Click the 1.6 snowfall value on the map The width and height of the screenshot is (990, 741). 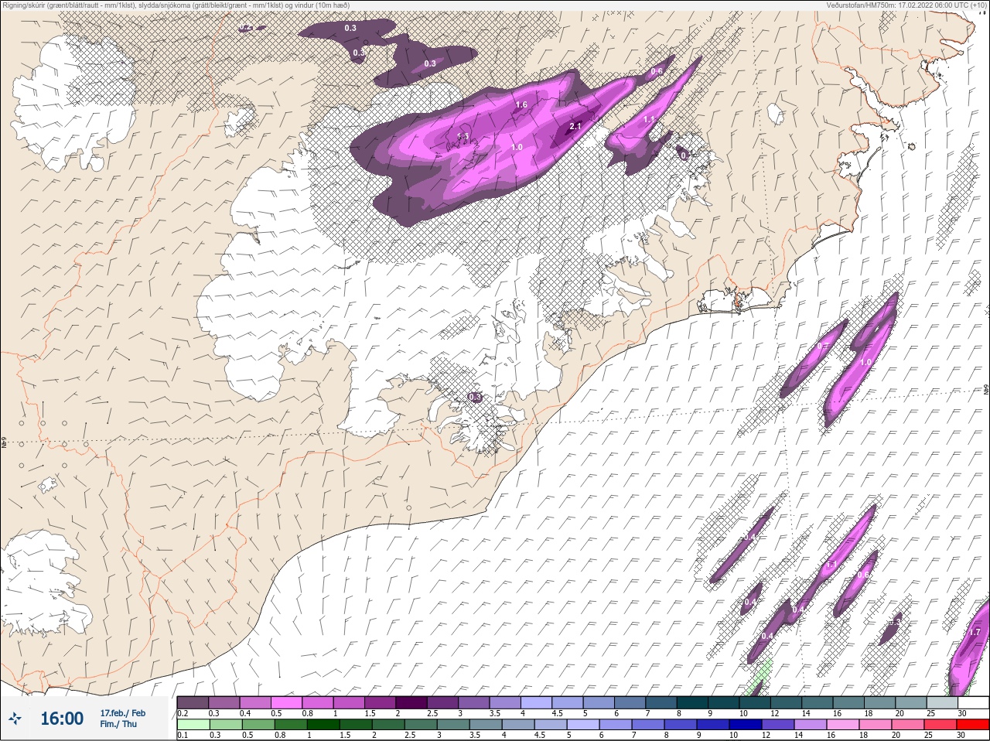(x=521, y=104)
